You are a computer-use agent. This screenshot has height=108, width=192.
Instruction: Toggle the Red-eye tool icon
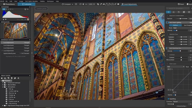tap(118, 4)
